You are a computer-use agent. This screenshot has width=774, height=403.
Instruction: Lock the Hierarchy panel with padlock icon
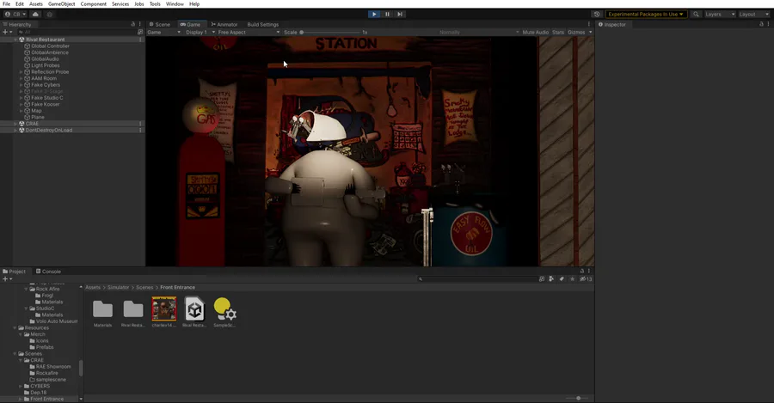pos(132,24)
